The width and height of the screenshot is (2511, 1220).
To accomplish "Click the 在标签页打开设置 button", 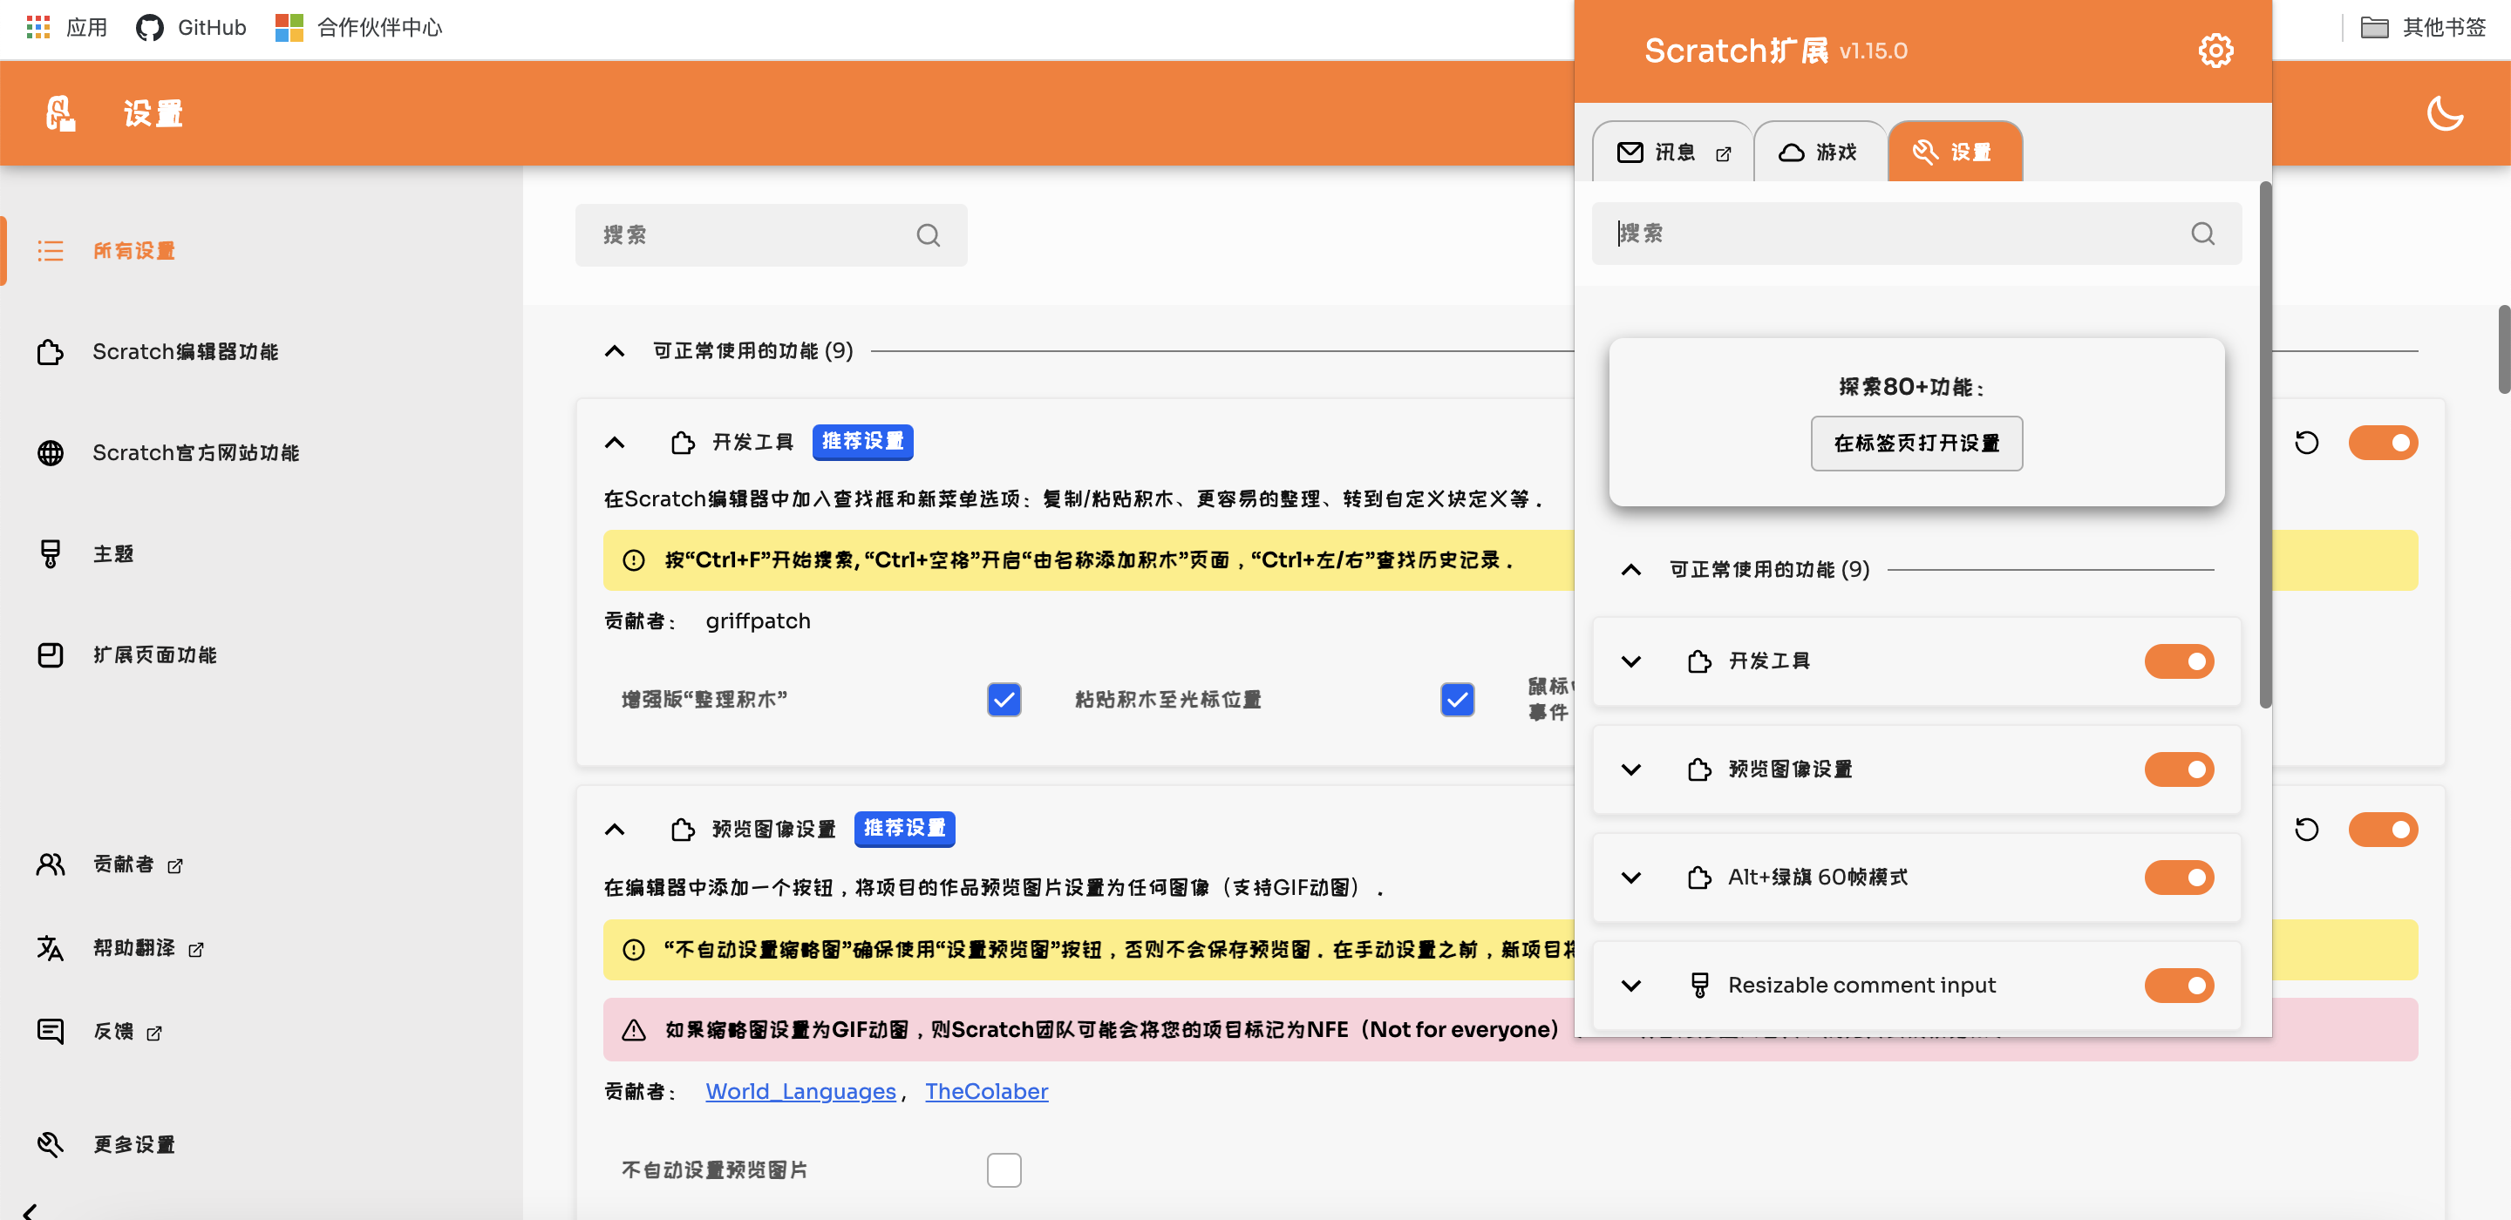I will click(x=1916, y=444).
